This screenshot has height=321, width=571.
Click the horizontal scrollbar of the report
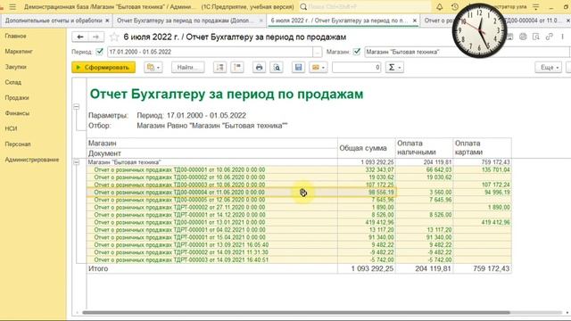(x=295, y=313)
